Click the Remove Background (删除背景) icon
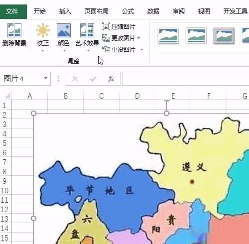The image size is (249, 244). pos(14,30)
